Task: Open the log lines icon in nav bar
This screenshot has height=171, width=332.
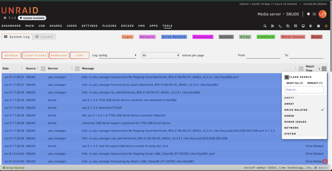Action: [311, 26]
